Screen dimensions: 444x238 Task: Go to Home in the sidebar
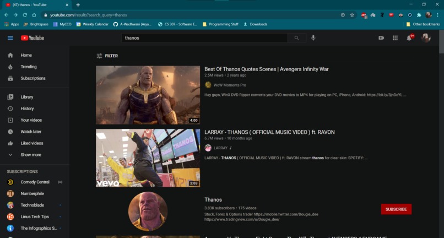coord(35,55)
